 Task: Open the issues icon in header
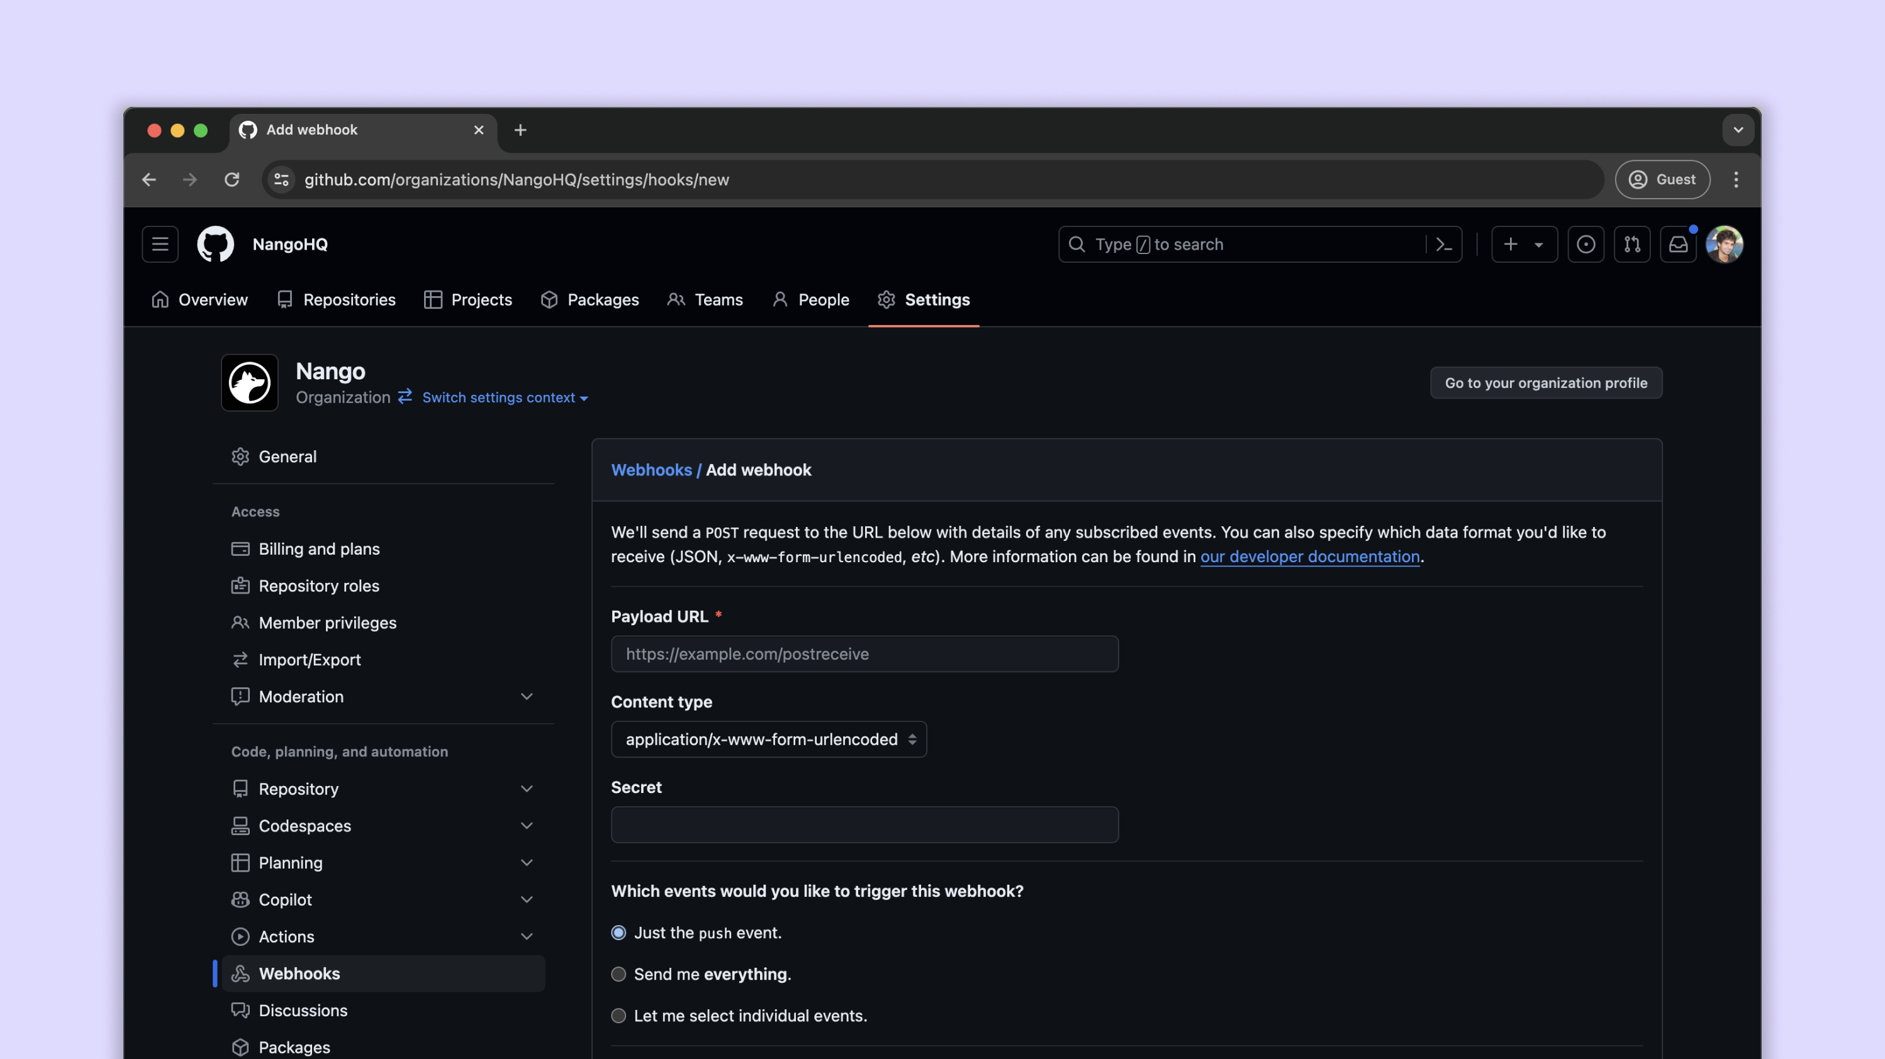pyautogui.click(x=1586, y=244)
